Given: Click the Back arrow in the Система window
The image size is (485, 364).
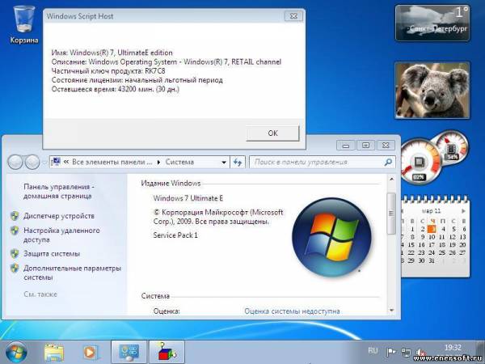Looking at the screenshot, I should tap(15, 162).
